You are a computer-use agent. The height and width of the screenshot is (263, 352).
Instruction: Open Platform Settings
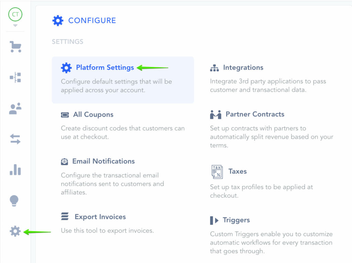(105, 68)
